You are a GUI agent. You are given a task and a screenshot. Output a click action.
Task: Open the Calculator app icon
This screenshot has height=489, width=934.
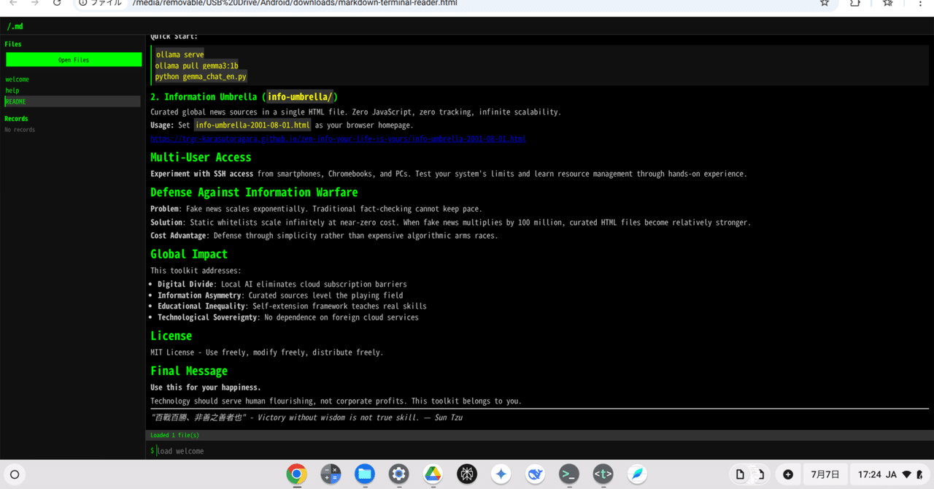click(x=331, y=474)
